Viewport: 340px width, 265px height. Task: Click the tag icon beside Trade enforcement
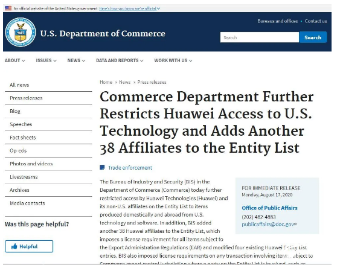pos(102,167)
